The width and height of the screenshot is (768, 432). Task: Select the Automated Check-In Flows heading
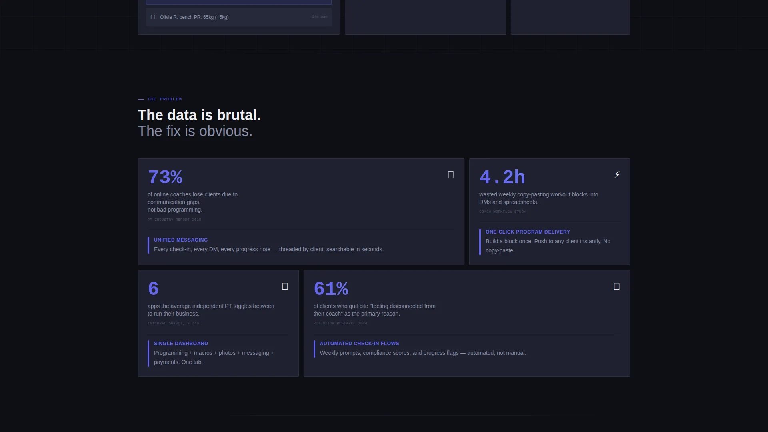click(359, 344)
